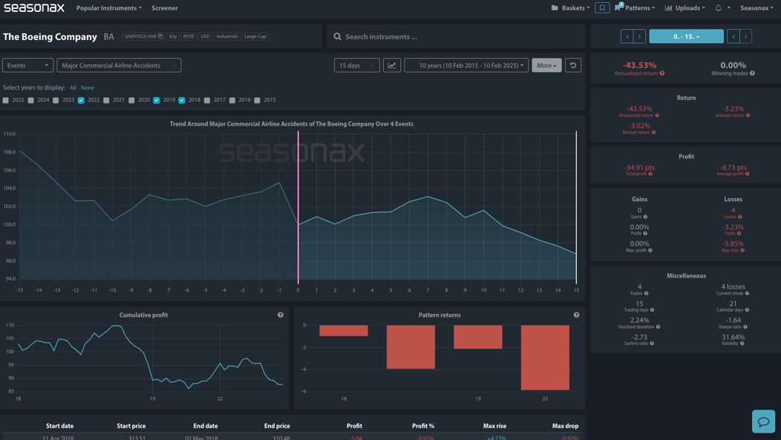Open the Screener menu item
781x440 pixels.
164,8
